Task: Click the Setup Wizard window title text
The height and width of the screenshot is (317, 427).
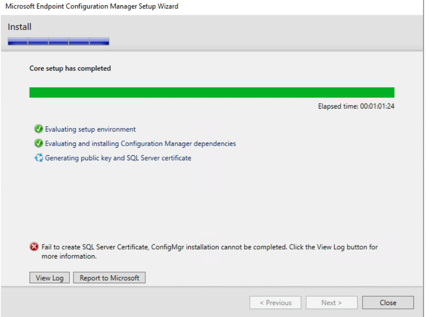Action: tap(92, 7)
